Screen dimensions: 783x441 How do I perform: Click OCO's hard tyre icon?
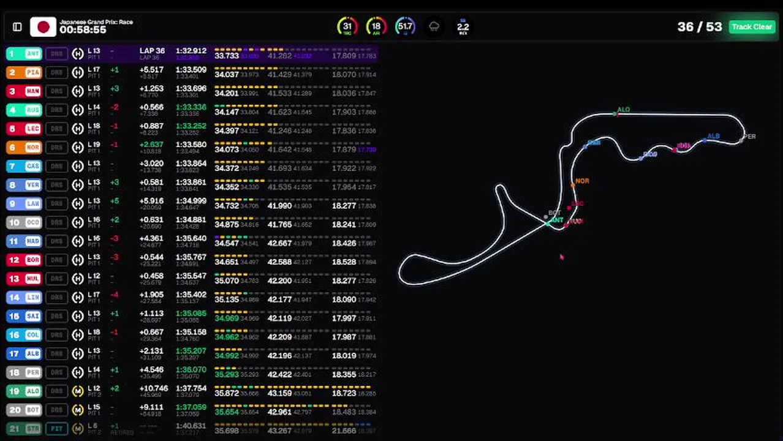pos(78,222)
